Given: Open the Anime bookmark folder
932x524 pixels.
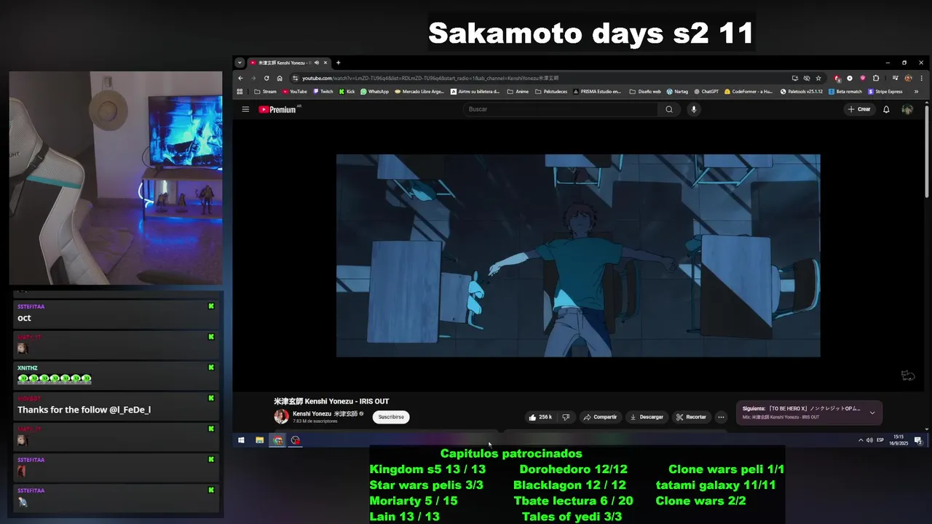Looking at the screenshot, I should pos(518,92).
